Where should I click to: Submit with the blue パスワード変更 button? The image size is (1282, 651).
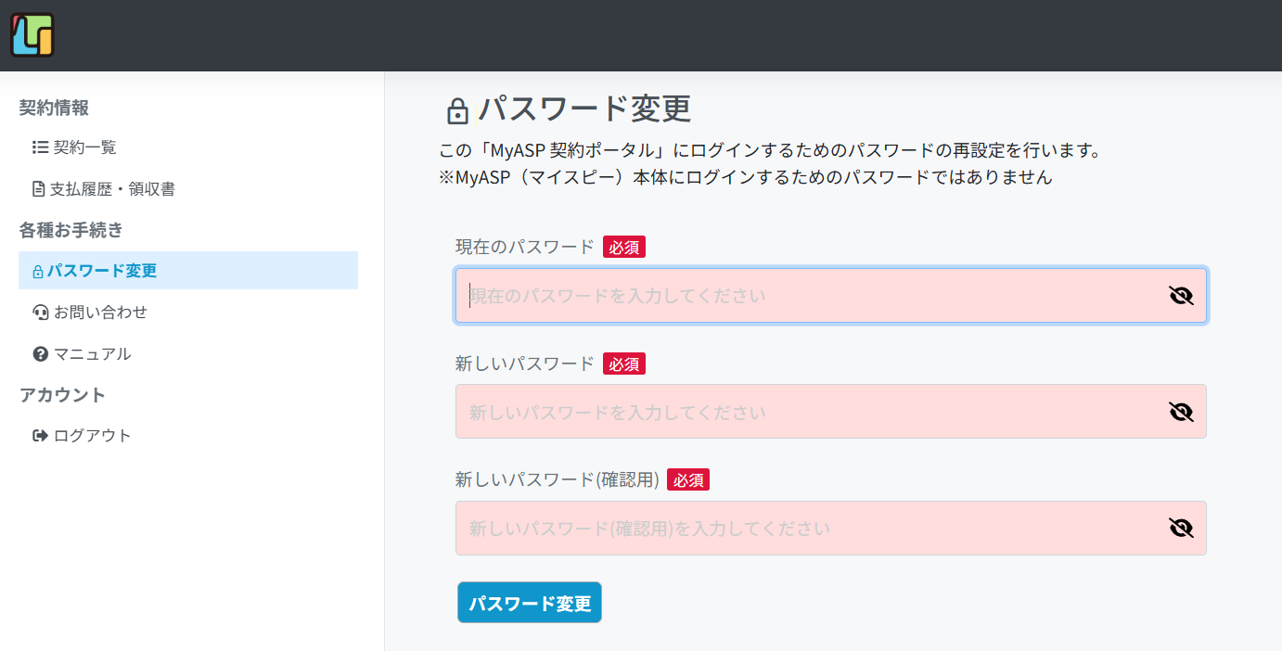tap(530, 603)
